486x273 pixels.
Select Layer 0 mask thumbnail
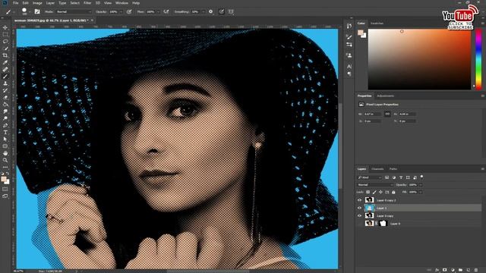pyautogui.click(x=383, y=223)
